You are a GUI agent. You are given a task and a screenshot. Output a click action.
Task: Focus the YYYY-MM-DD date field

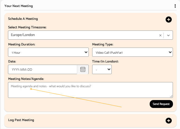point(43,70)
